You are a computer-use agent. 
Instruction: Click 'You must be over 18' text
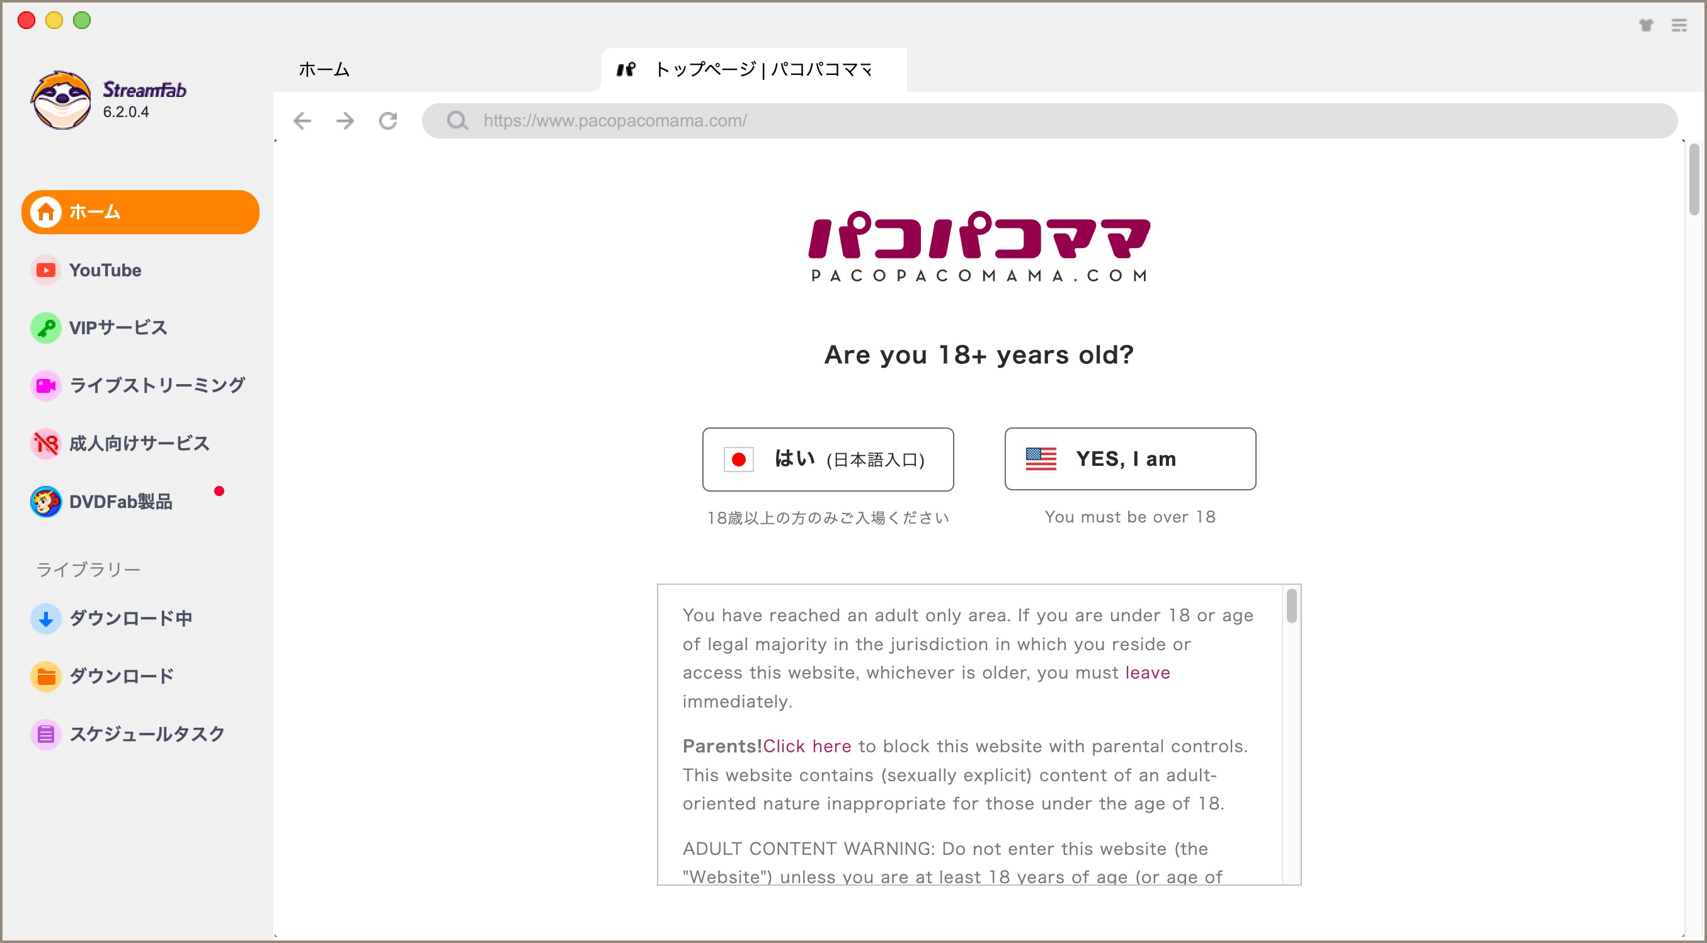coord(1130,517)
